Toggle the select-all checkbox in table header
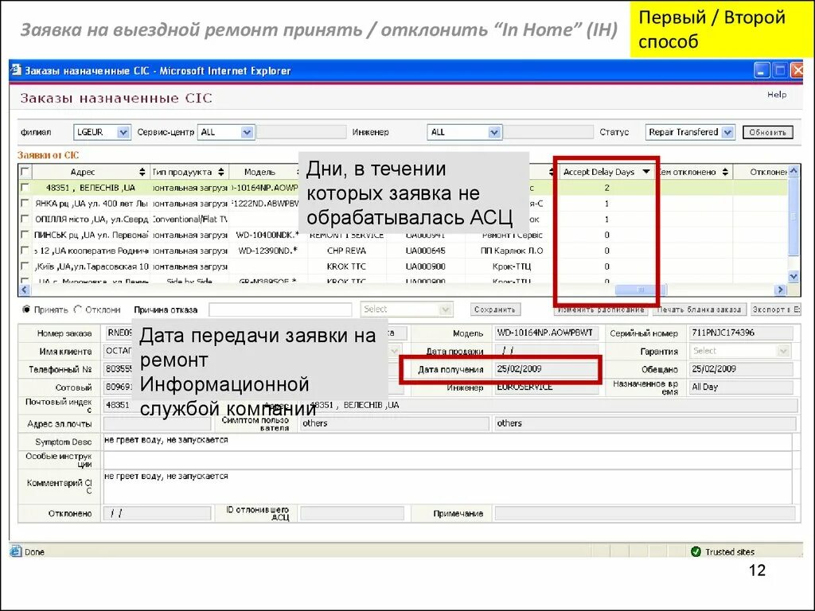The width and height of the screenshot is (815, 611). (x=25, y=172)
